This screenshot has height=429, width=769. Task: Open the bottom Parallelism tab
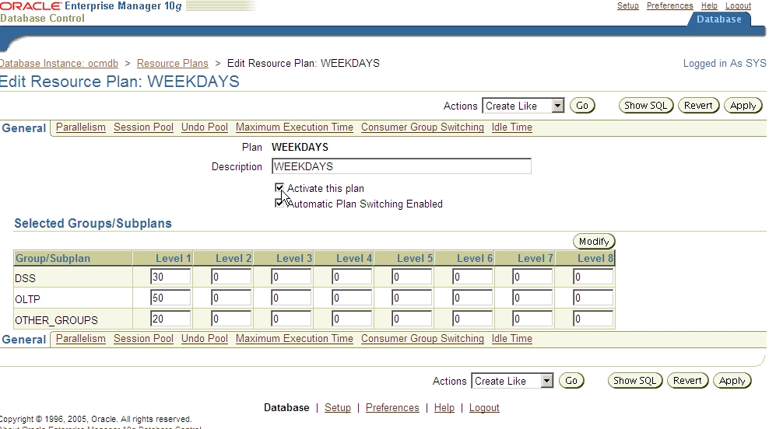click(81, 339)
